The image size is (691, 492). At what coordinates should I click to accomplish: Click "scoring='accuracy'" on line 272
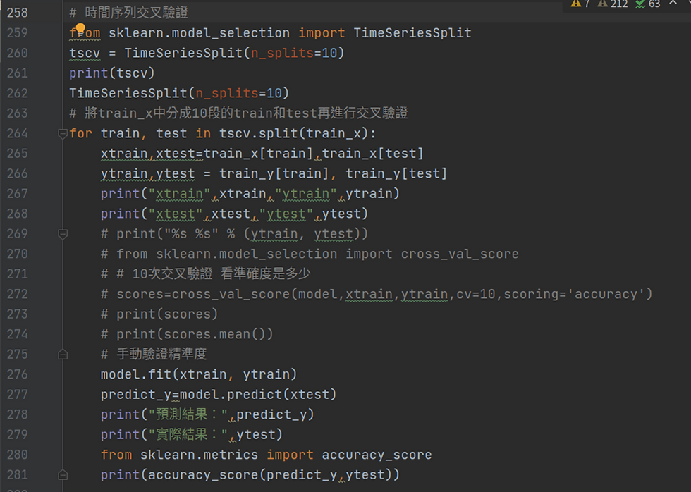pos(574,294)
